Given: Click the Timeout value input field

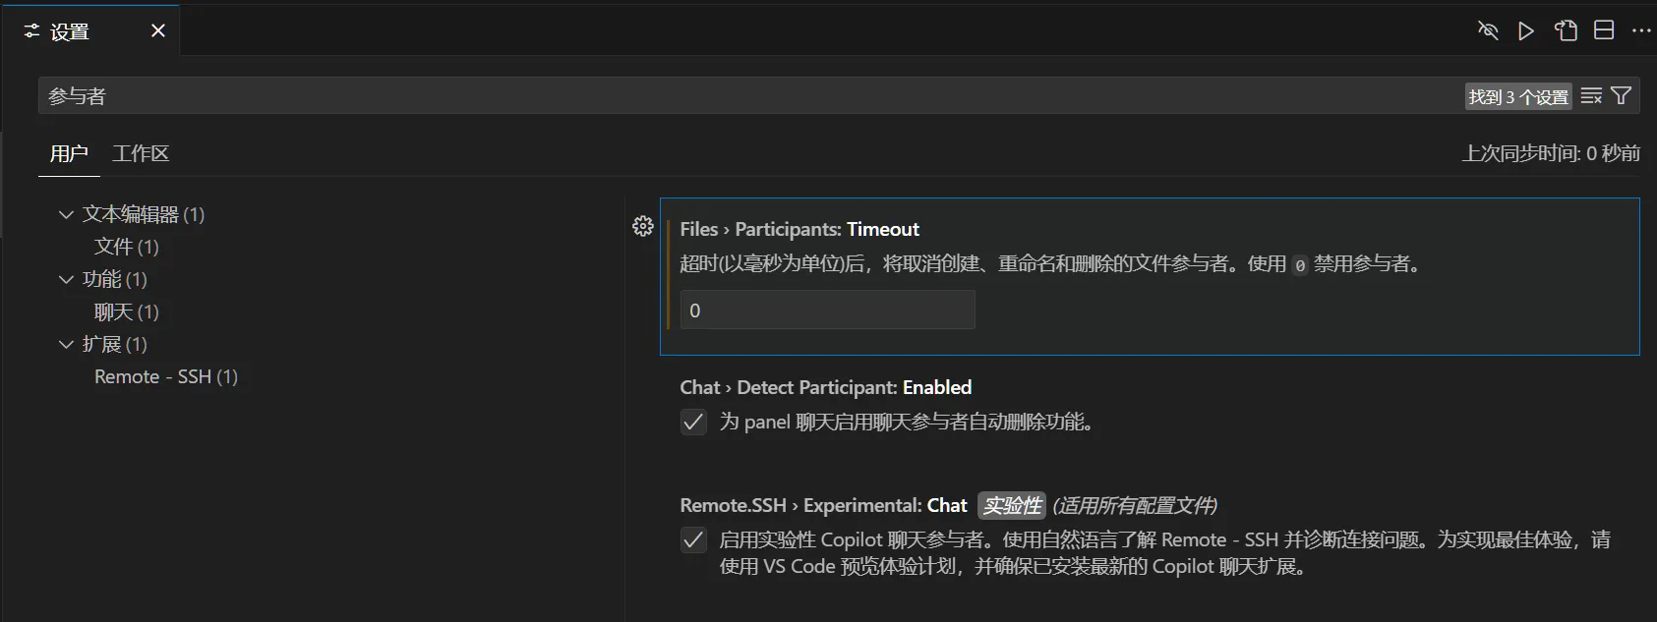Looking at the screenshot, I should pyautogui.click(x=827, y=311).
